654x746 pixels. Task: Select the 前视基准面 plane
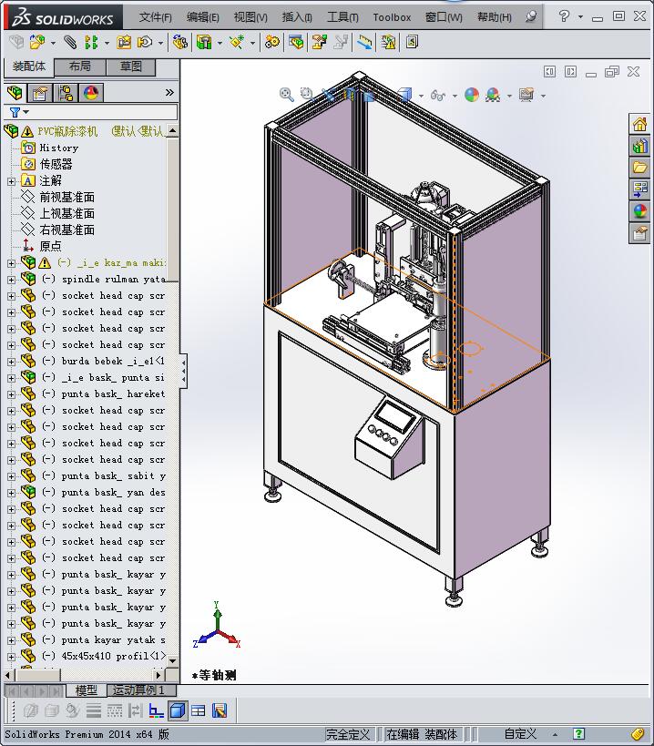[x=67, y=197]
